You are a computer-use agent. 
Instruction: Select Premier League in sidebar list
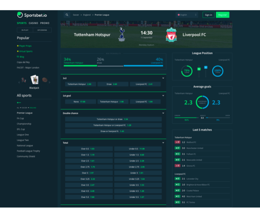pyautogui.click(x=25, y=113)
